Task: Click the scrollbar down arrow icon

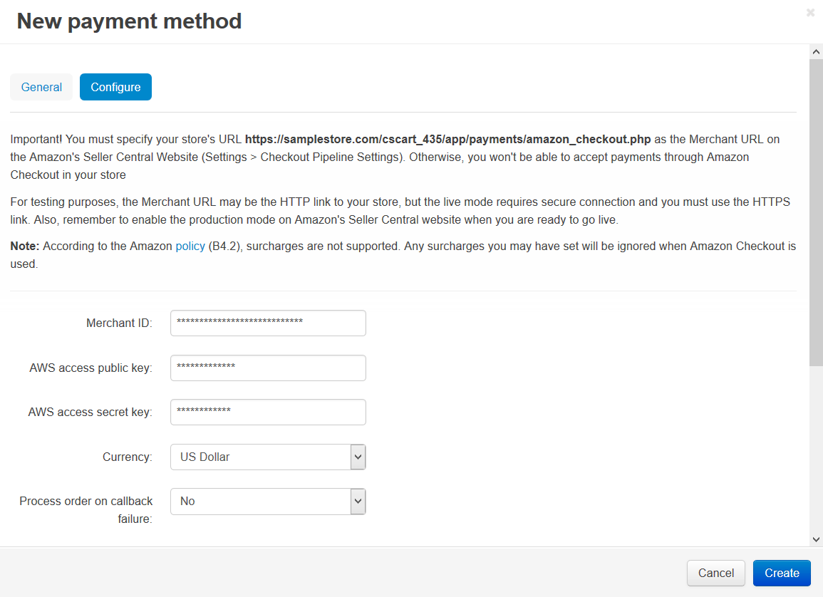Action: tap(816, 539)
